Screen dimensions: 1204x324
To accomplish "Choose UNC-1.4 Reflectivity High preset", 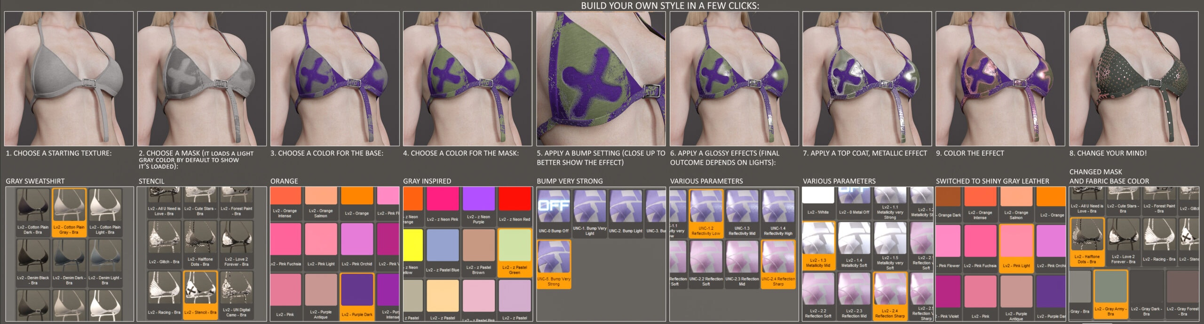I will pyautogui.click(x=778, y=213).
